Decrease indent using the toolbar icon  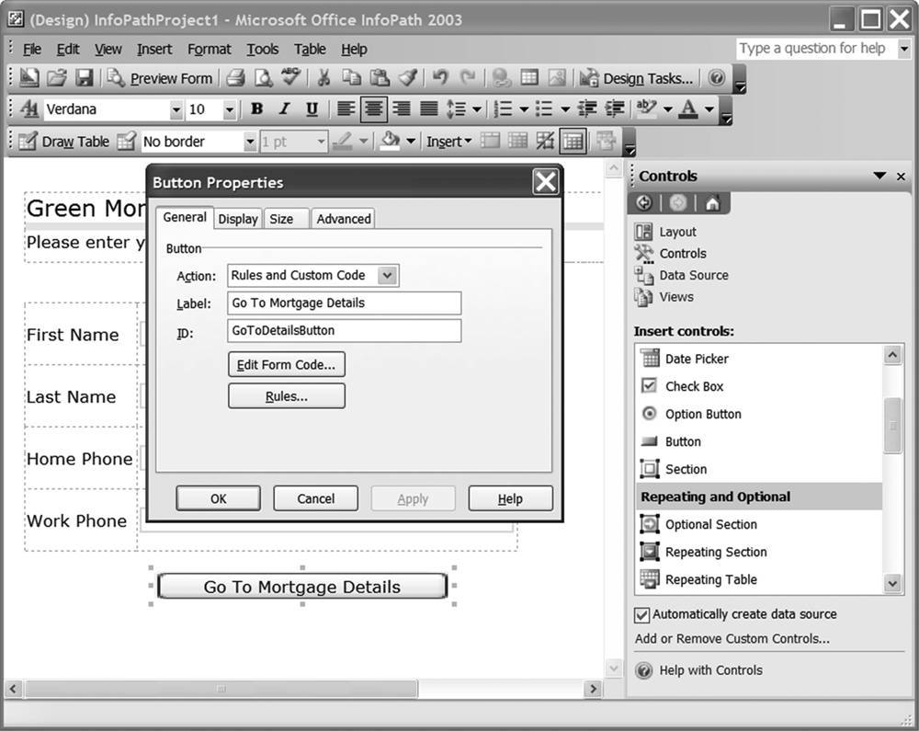pyautogui.click(x=586, y=109)
